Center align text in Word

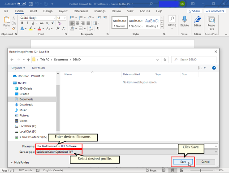click(x=78, y=23)
